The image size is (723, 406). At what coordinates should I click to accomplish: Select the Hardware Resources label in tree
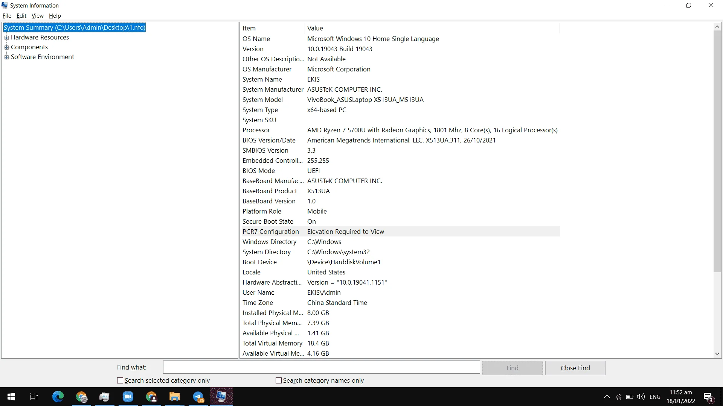(40, 37)
